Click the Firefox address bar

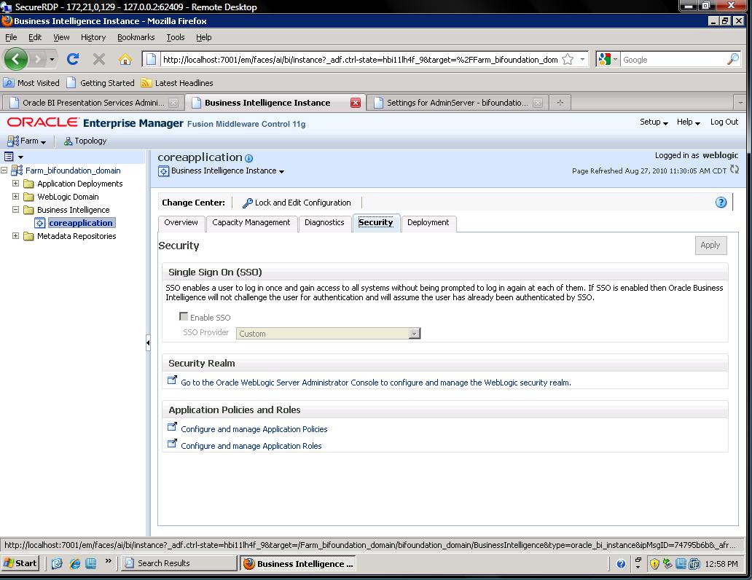tap(360, 60)
